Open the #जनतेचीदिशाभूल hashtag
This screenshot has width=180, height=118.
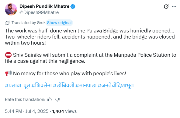point(116,86)
